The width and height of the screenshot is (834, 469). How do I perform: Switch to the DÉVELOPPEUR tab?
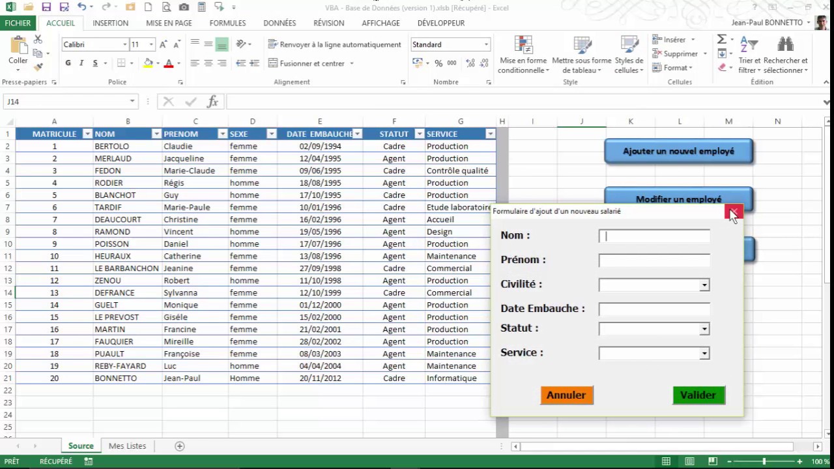click(441, 23)
